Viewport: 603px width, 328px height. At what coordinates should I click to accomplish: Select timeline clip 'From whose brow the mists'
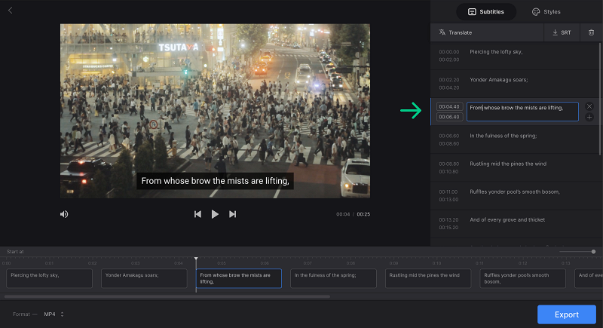tap(239, 278)
